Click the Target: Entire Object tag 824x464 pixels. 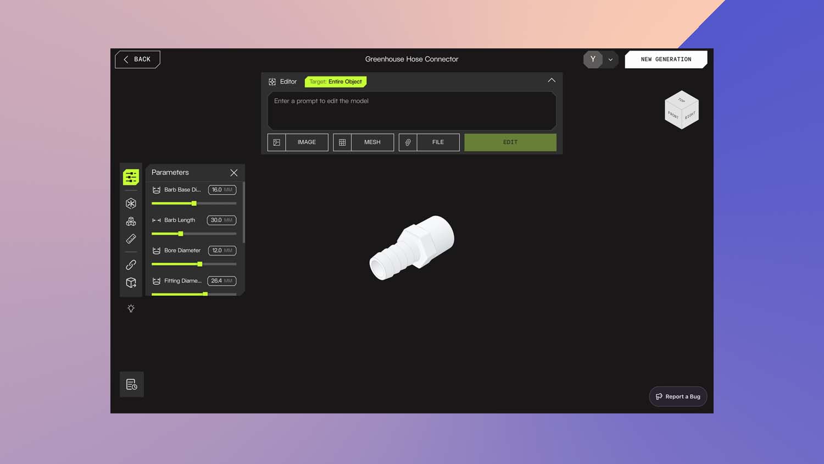[x=336, y=81]
